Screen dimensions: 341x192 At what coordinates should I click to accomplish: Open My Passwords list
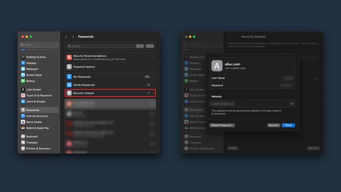click(110, 77)
